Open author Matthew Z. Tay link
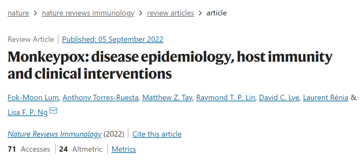This screenshot has width=364, height=163. tap(167, 98)
